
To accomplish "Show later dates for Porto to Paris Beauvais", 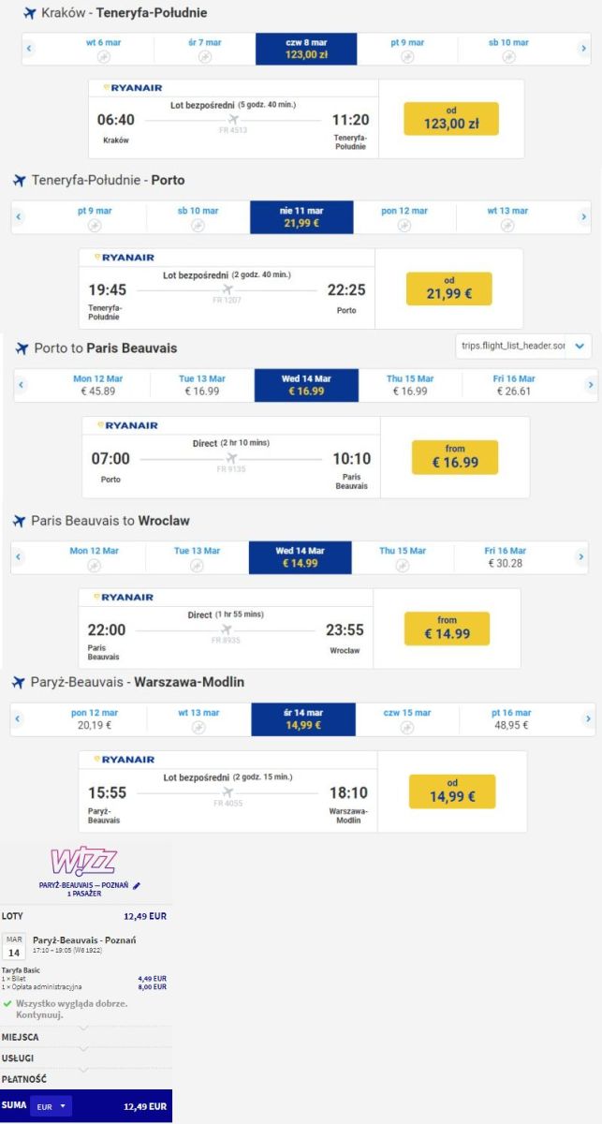I will 591,385.
